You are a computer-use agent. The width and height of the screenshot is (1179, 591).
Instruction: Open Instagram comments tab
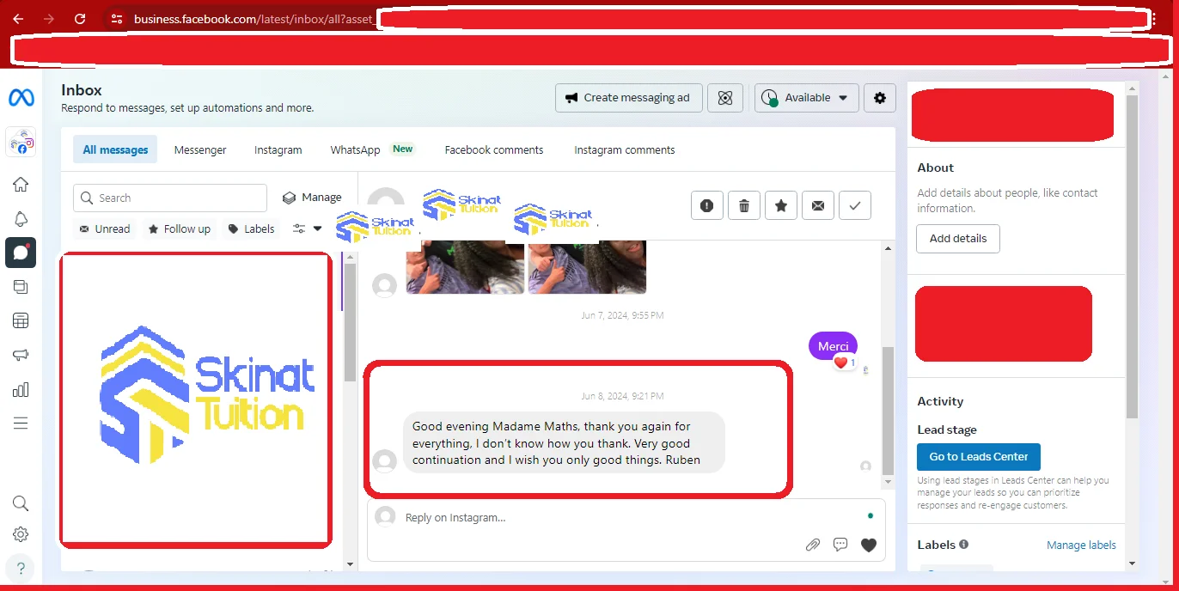coord(625,149)
